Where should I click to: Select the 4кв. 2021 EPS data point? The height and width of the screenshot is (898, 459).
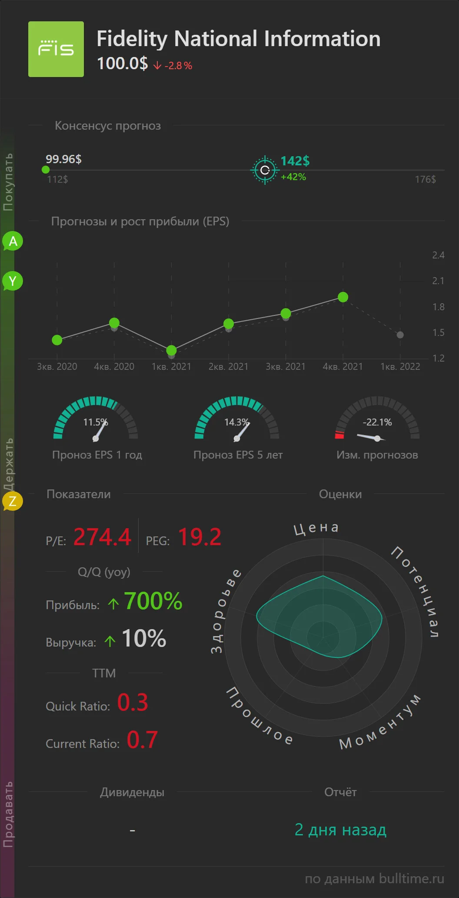[x=343, y=297]
